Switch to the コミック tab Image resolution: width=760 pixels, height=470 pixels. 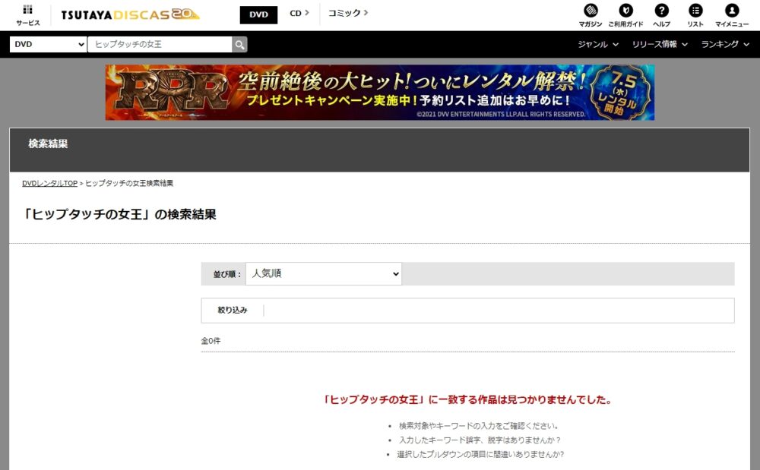coord(342,14)
